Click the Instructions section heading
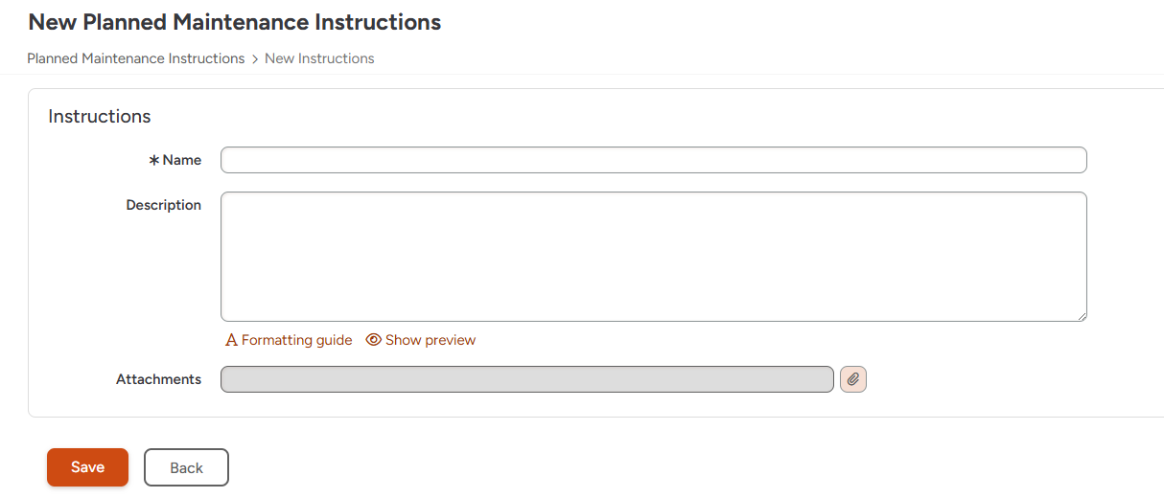The height and width of the screenshot is (498, 1164). (100, 117)
